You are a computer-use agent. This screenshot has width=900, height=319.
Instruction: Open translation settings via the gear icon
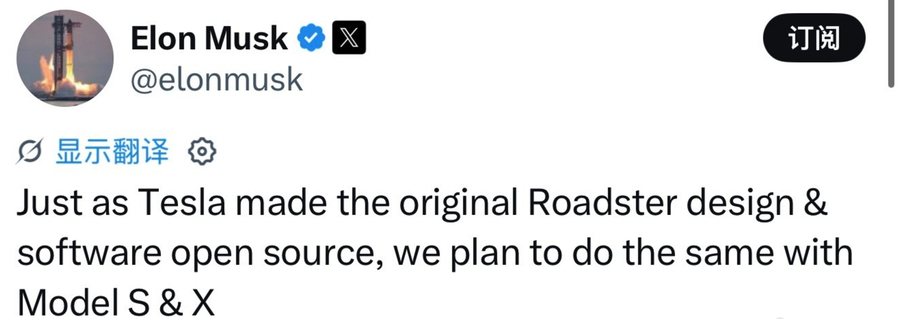coord(202,153)
